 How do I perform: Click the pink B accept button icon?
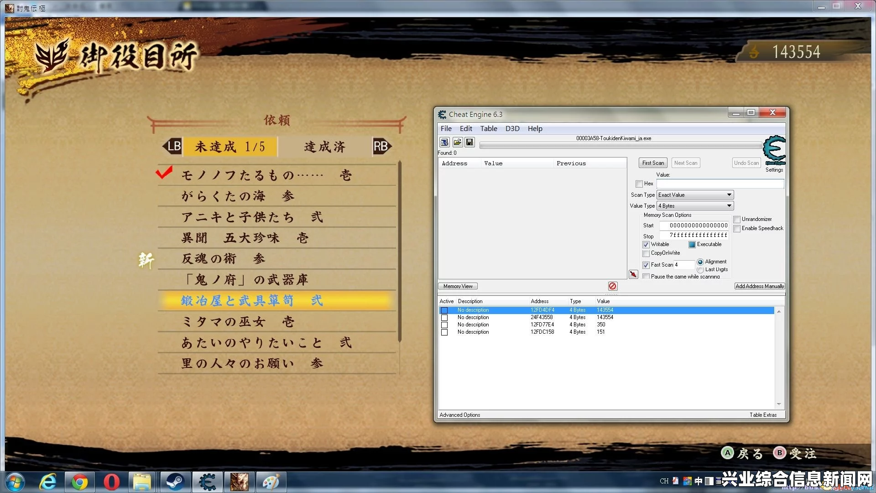[x=780, y=453]
